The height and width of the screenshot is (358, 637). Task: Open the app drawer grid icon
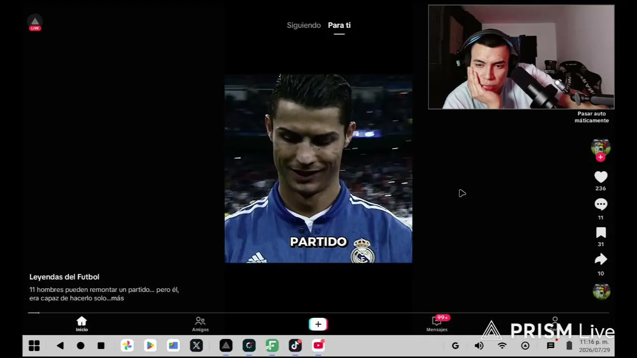click(34, 346)
